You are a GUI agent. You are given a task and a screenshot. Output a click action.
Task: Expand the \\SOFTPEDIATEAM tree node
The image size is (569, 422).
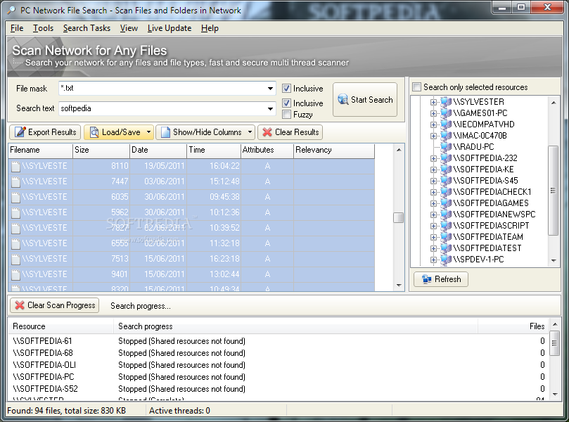[x=433, y=237]
